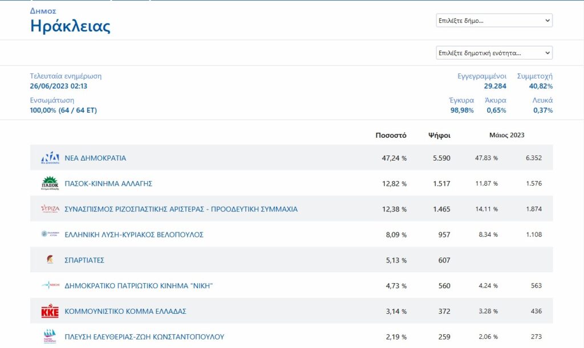Click the Ψήφοι column header

point(439,136)
